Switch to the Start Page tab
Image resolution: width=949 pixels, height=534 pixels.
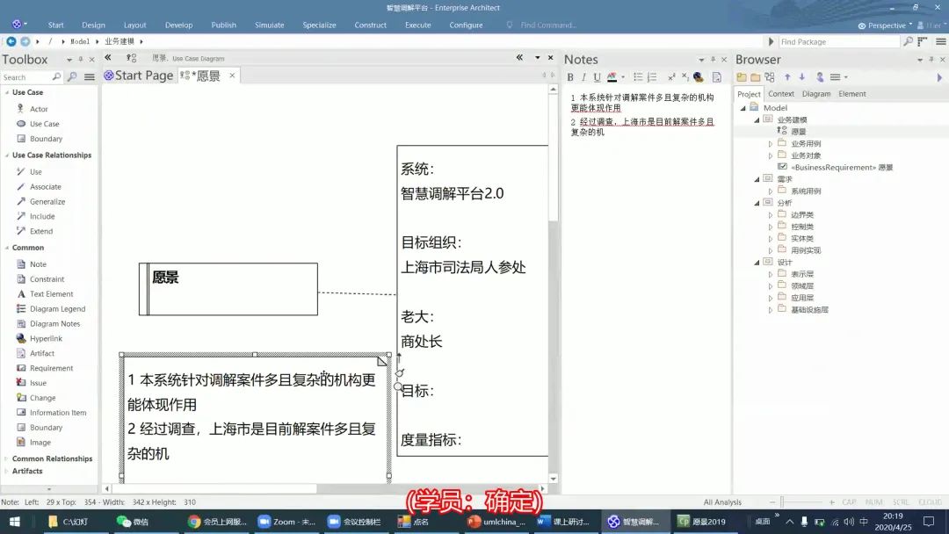(139, 76)
